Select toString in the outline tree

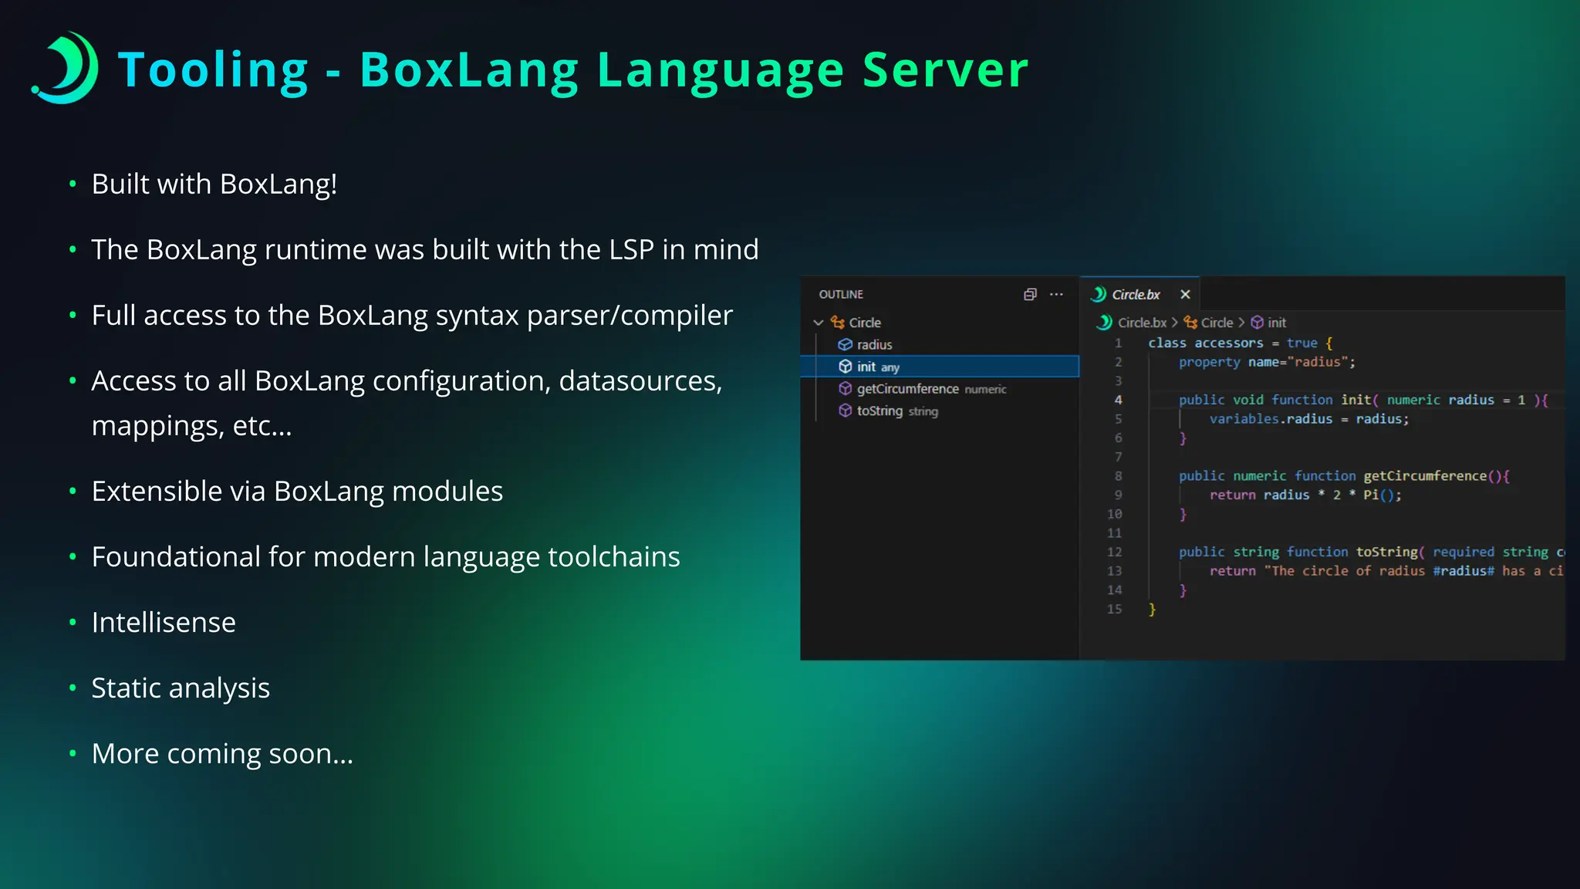click(x=940, y=411)
